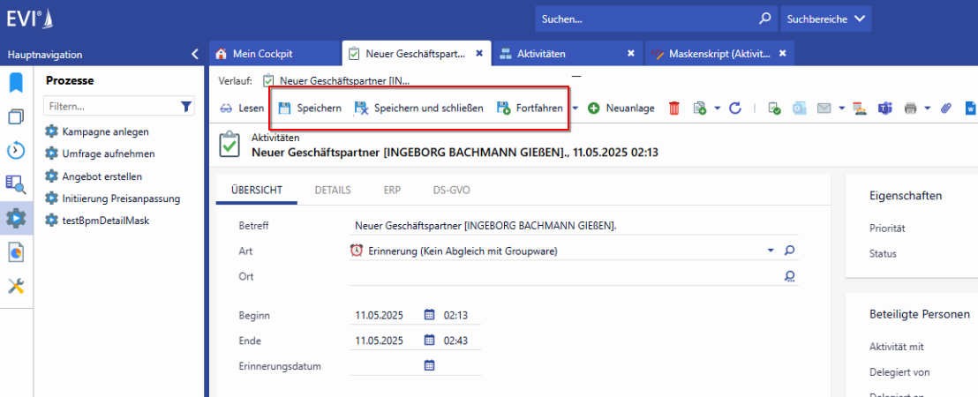This screenshot has height=397, width=978.
Task: Switch to the DETAILS tab
Action: (x=334, y=190)
